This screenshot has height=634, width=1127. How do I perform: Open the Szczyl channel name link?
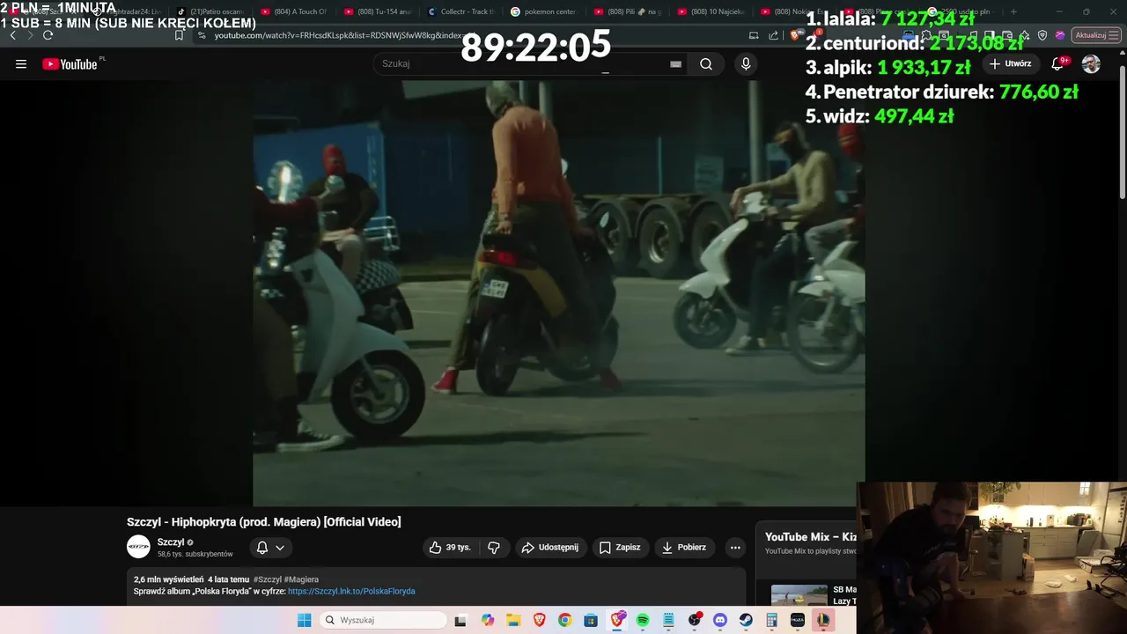point(171,542)
